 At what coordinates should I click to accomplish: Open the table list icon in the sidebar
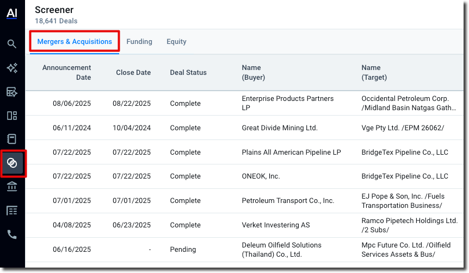tap(12, 211)
